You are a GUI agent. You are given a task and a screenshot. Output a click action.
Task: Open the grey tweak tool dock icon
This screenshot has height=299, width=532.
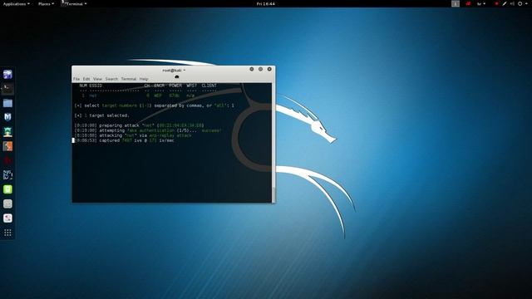point(7,203)
